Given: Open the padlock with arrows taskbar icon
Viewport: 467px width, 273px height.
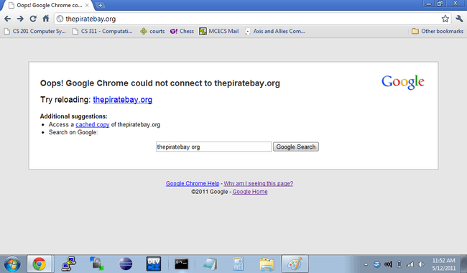Looking at the screenshot, I should click(96, 264).
